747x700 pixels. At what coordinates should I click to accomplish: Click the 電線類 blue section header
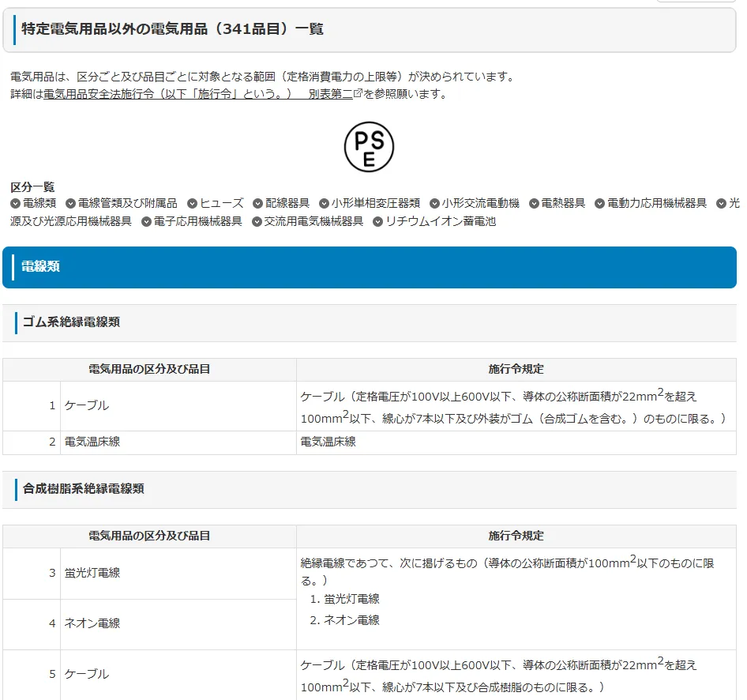40,268
